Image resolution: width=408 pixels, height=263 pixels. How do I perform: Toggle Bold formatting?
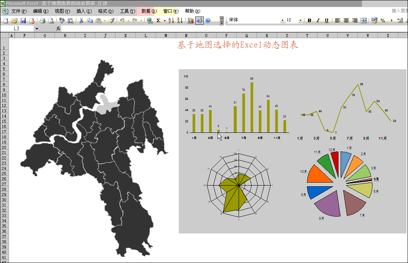coord(309,21)
